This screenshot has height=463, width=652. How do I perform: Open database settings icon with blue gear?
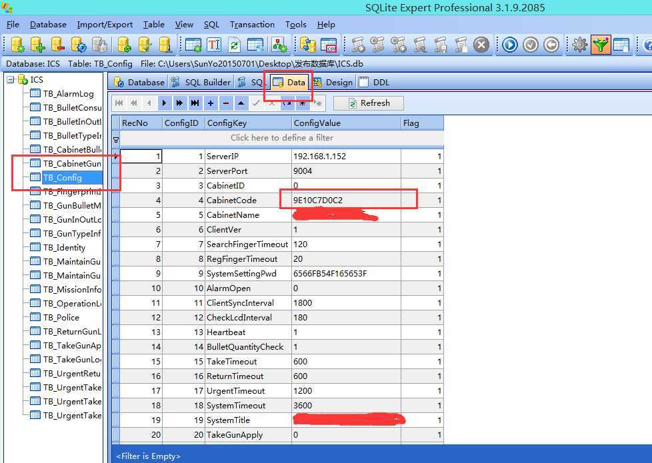(x=78, y=45)
